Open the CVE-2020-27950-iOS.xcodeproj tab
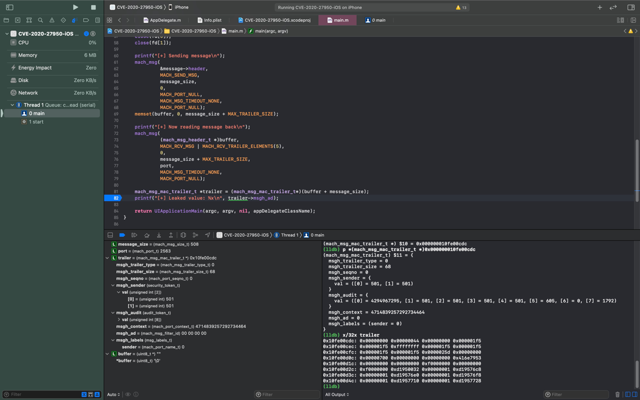Viewport: 640px width, 400px height. [x=274, y=20]
